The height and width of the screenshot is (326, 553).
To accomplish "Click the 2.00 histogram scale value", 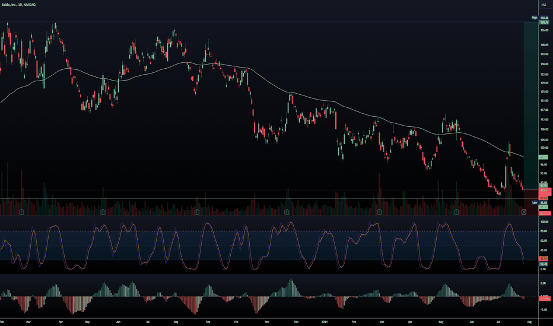I will 543,283.
